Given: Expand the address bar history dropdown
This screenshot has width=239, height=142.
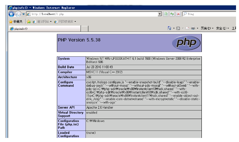Looking at the screenshot, I should (x=160, y=14).
